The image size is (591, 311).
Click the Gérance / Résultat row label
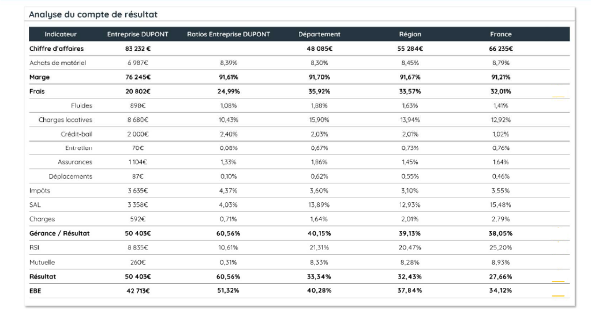tap(59, 233)
